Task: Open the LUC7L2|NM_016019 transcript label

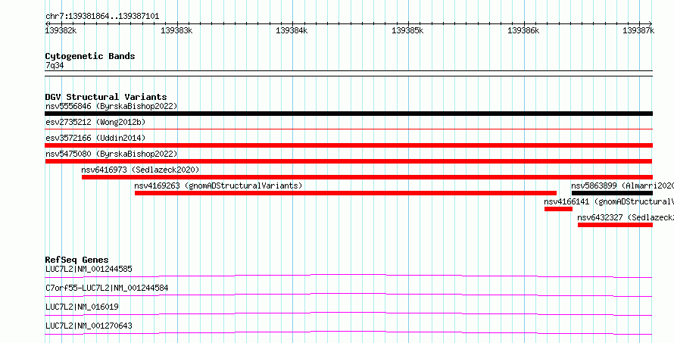Action: pos(82,307)
